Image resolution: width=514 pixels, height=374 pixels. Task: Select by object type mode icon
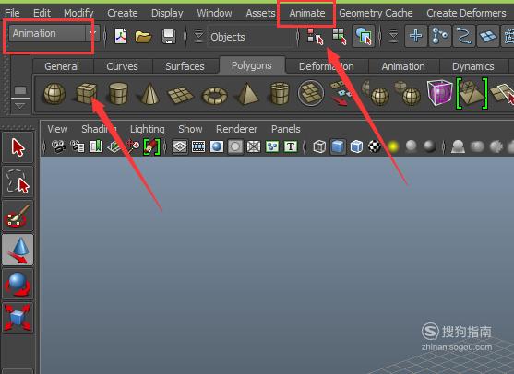340,36
